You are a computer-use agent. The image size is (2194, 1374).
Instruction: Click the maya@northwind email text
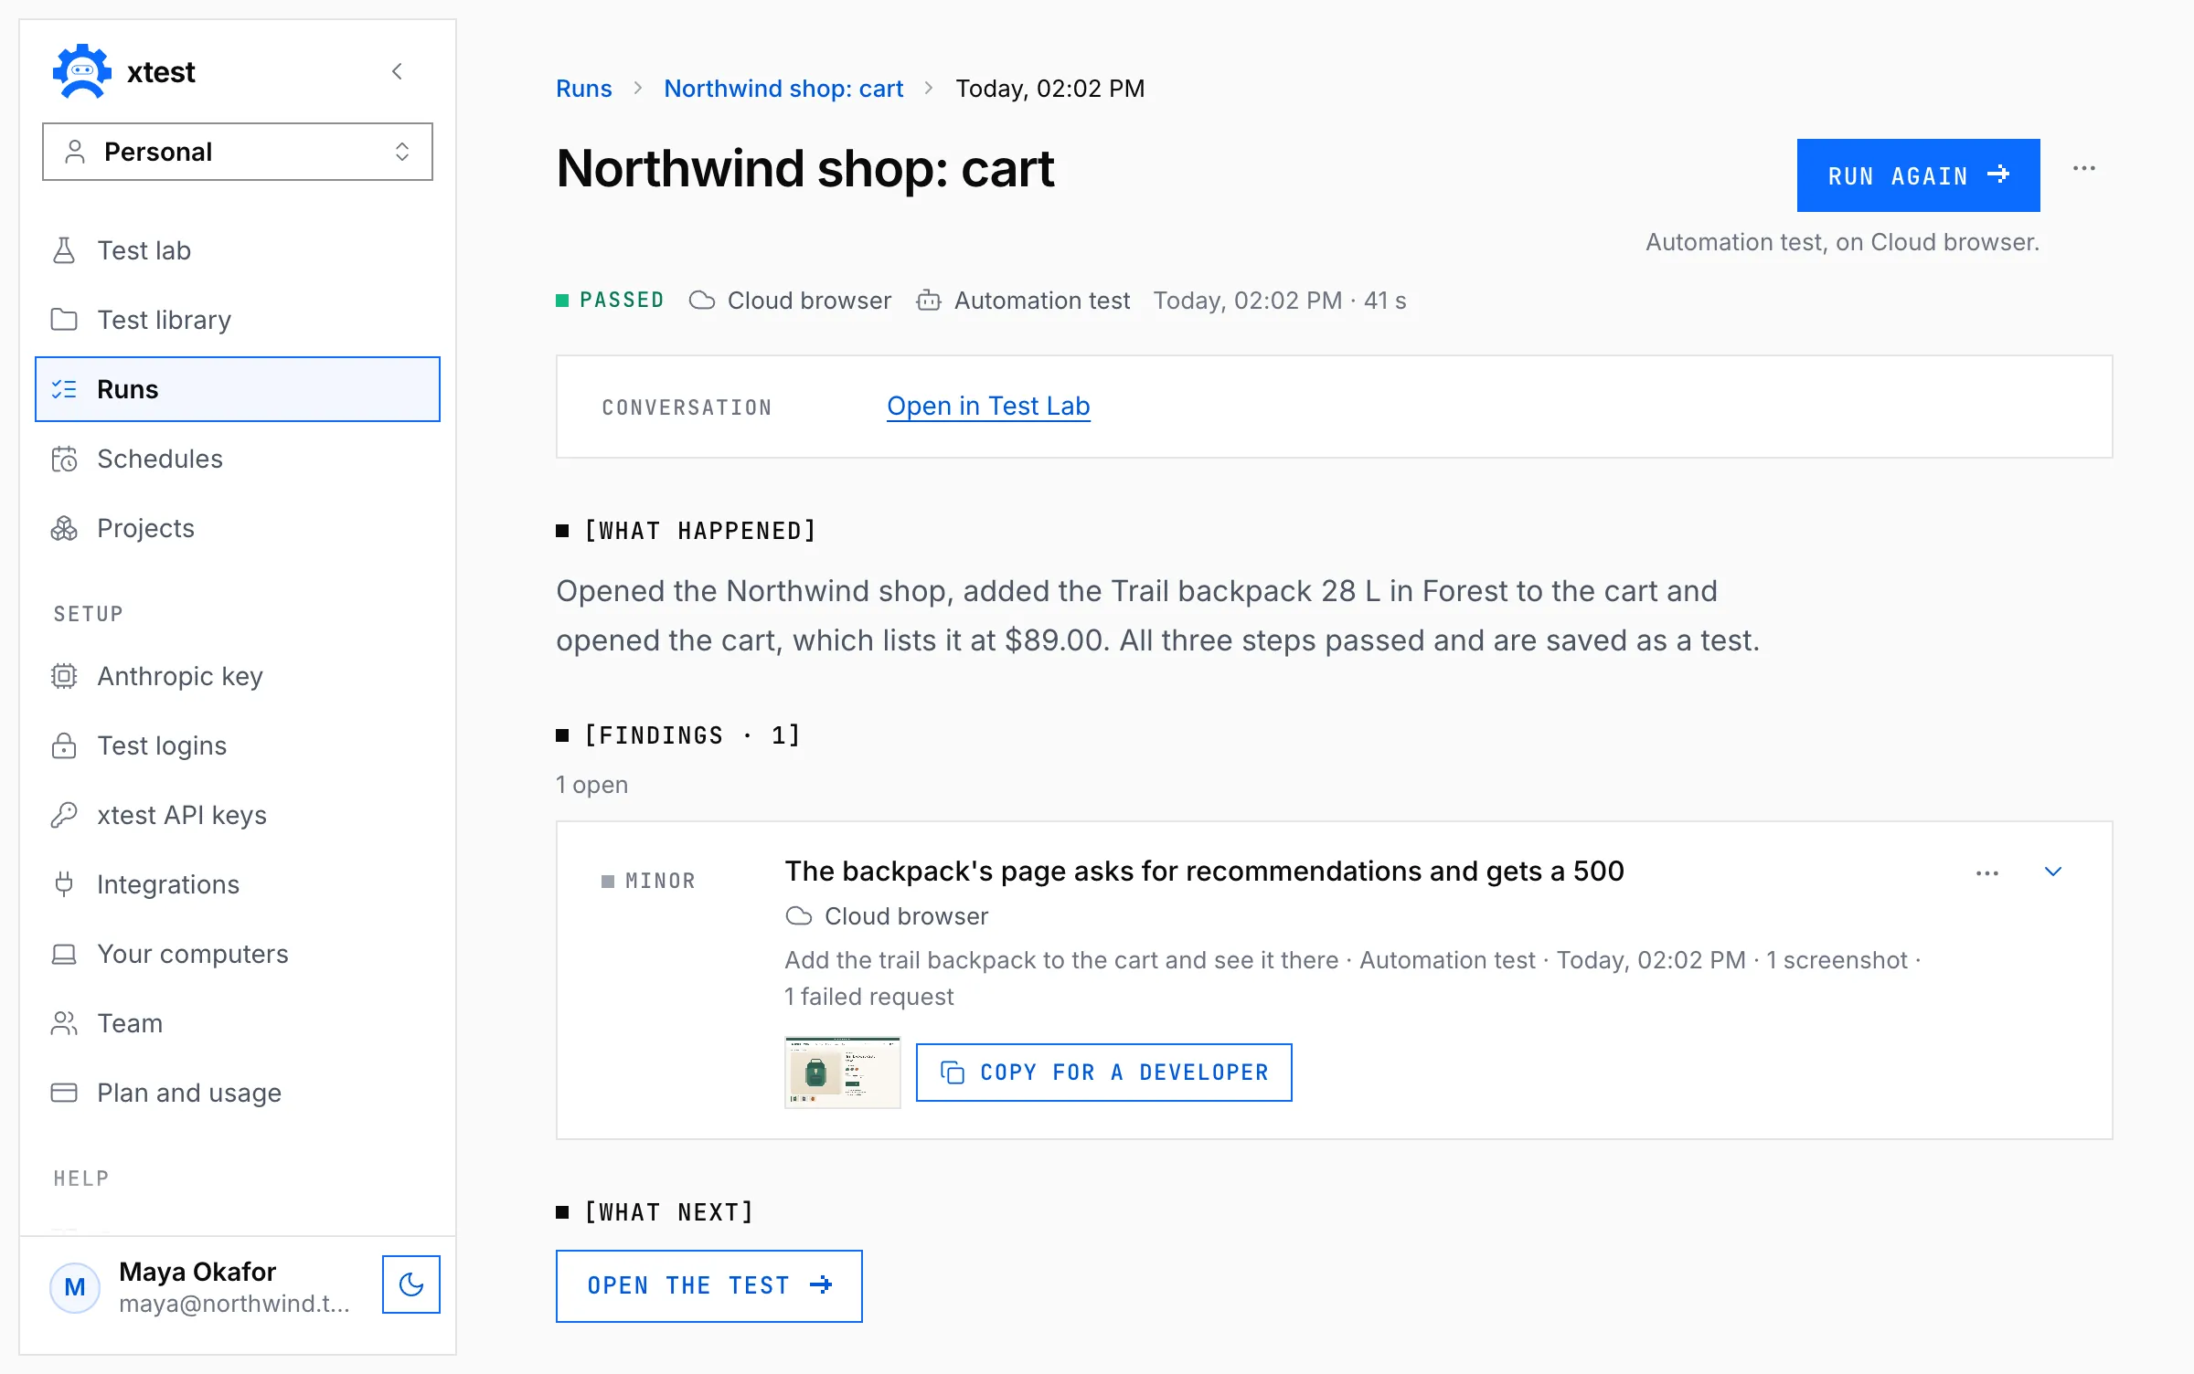(x=235, y=1304)
